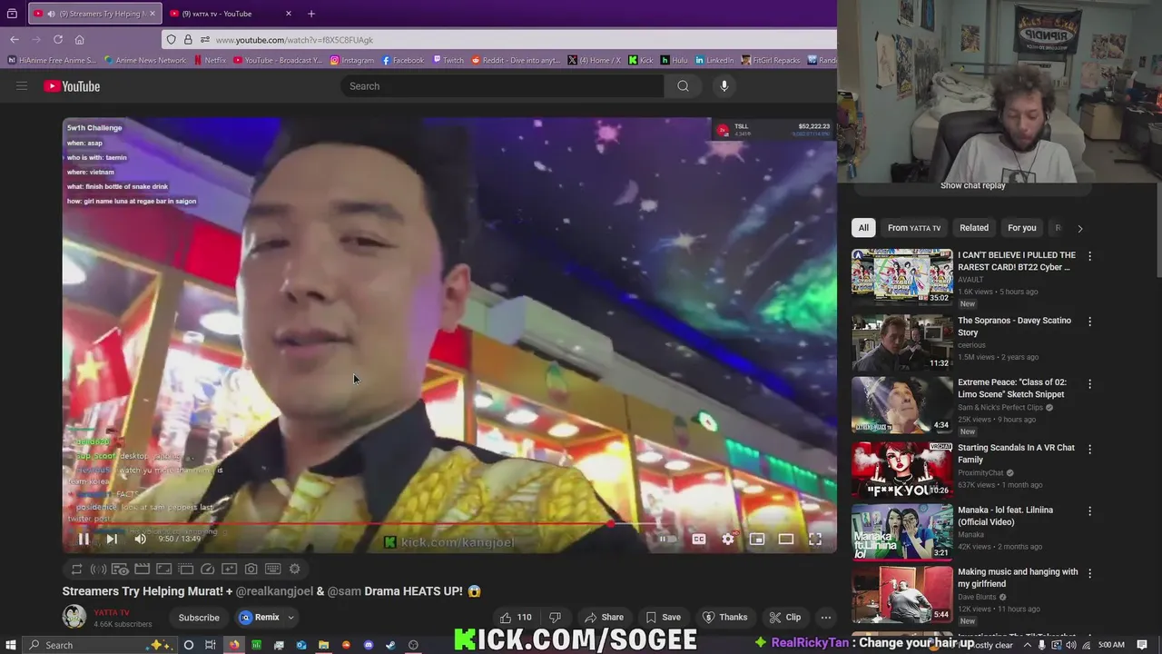The height and width of the screenshot is (654, 1162).
Task: Dislike the video with thumbs down
Action: [x=555, y=618]
